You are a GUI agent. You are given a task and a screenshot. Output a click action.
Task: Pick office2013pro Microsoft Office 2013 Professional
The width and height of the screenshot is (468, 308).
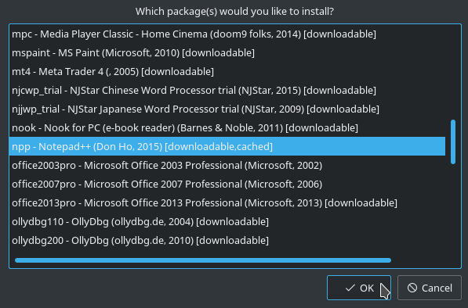tap(227, 202)
